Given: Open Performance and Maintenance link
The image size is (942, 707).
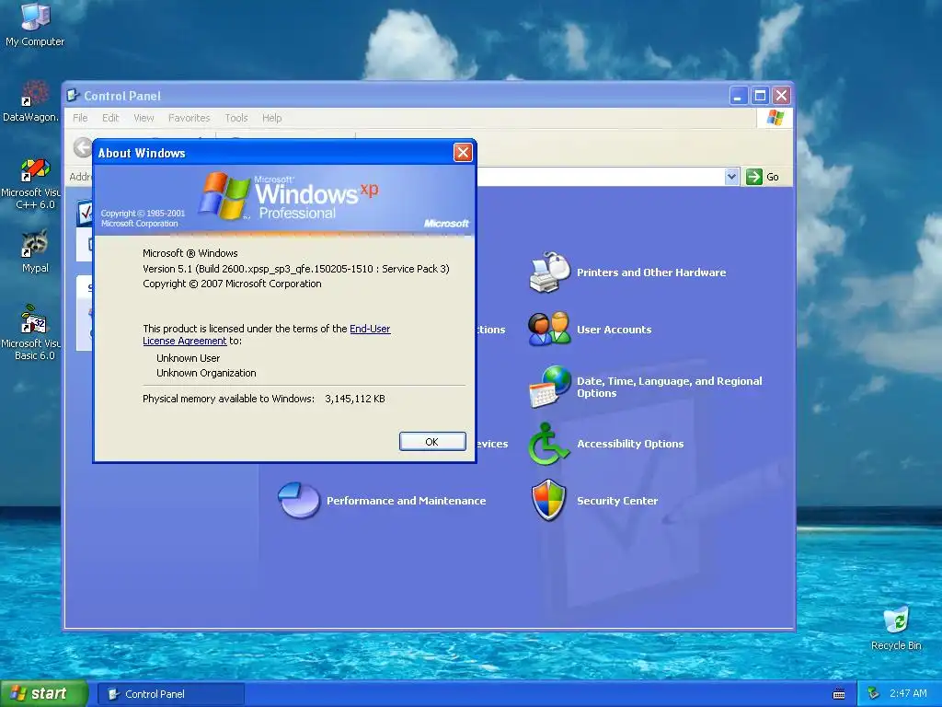Looking at the screenshot, I should coord(406,501).
